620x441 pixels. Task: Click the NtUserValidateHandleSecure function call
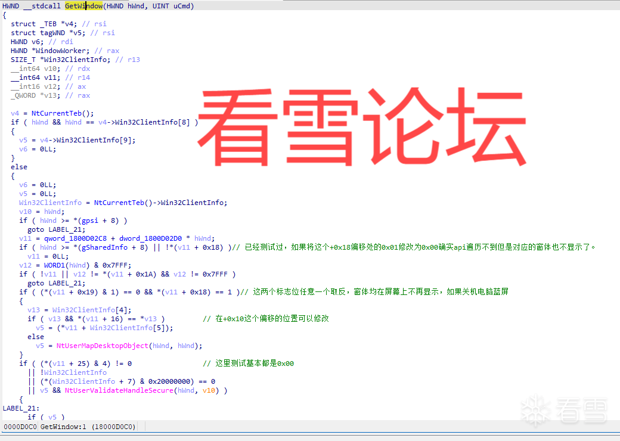(x=119, y=390)
